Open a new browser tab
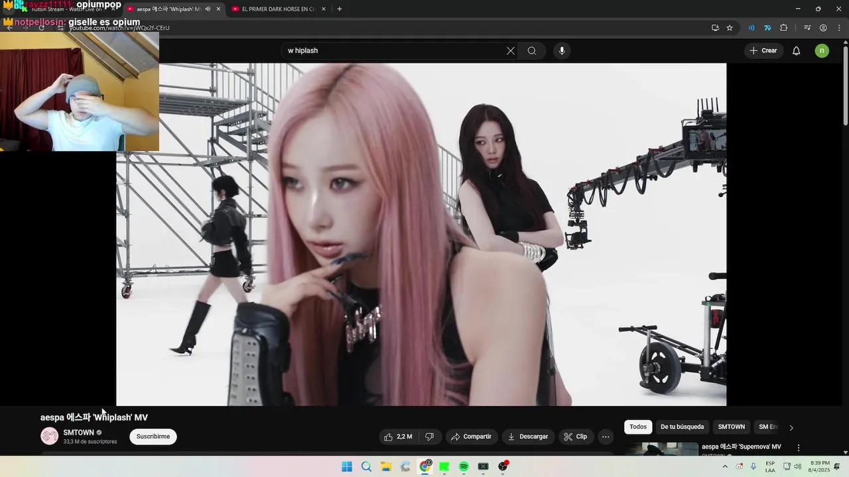Image resolution: width=849 pixels, height=477 pixels. [x=340, y=9]
